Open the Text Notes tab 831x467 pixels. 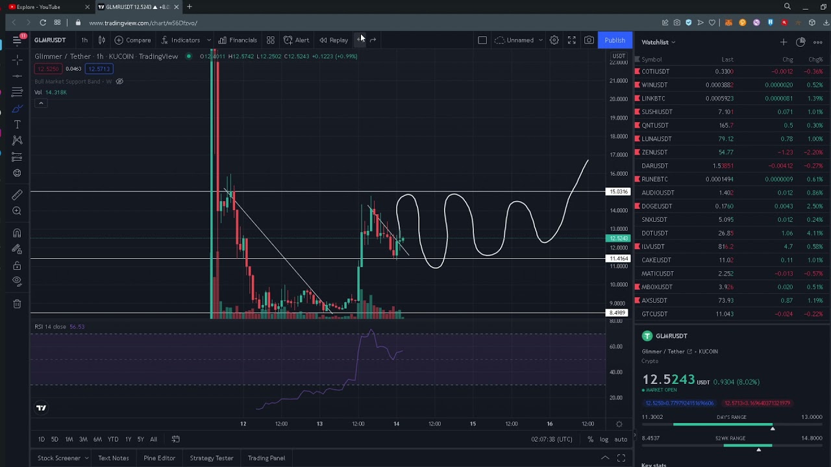[x=113, y=458]
